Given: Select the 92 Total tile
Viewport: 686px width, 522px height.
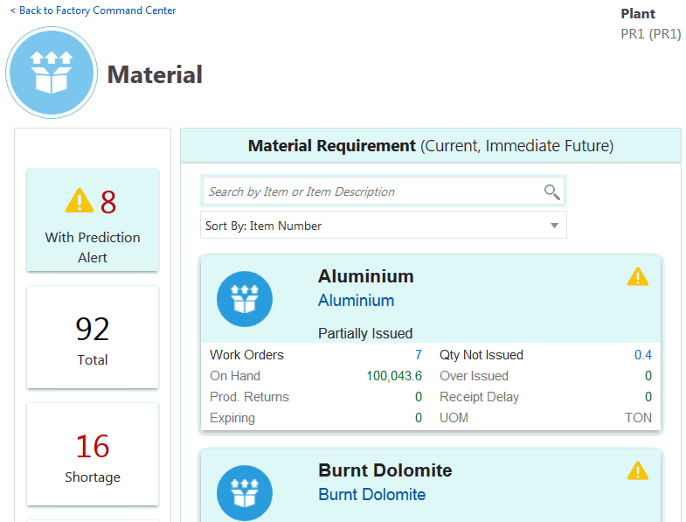Looking at the screenshot, I should tap(93, 338).
